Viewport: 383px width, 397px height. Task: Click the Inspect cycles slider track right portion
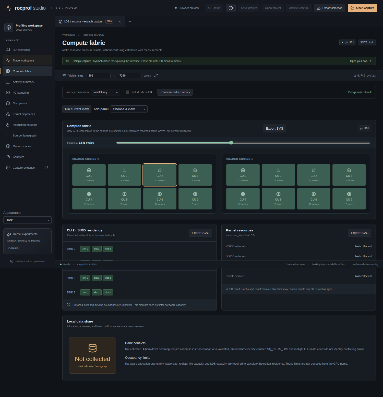click(x=301, y=143)
